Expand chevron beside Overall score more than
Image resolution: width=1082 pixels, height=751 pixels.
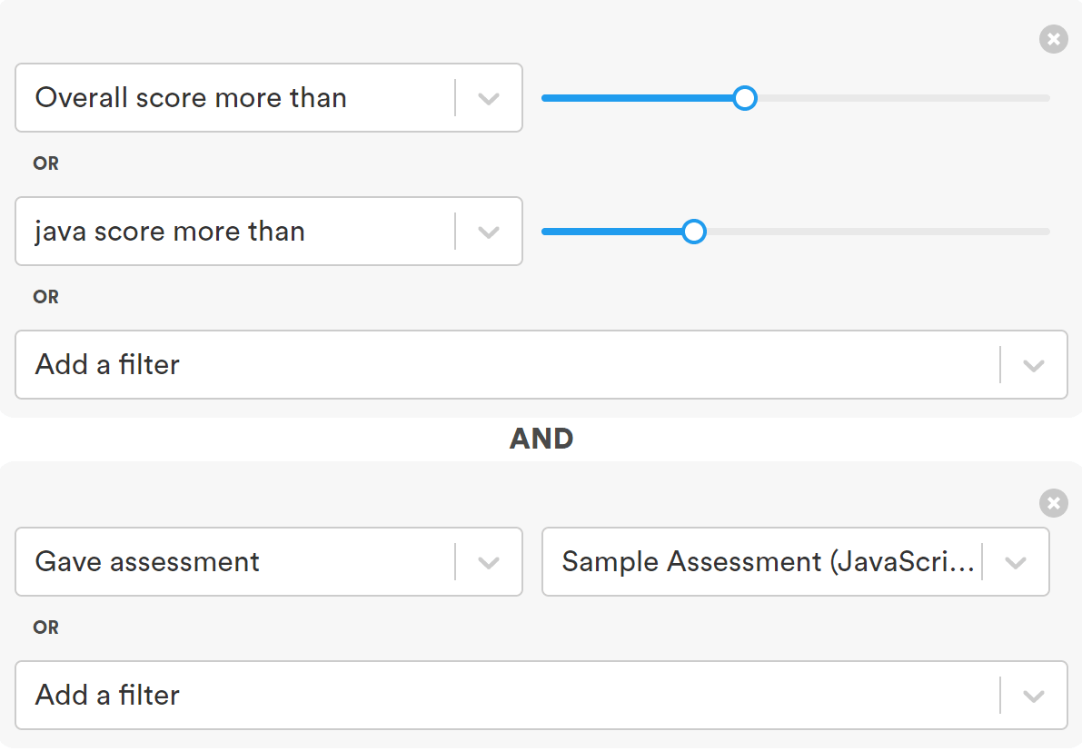(x=489, y=99)
